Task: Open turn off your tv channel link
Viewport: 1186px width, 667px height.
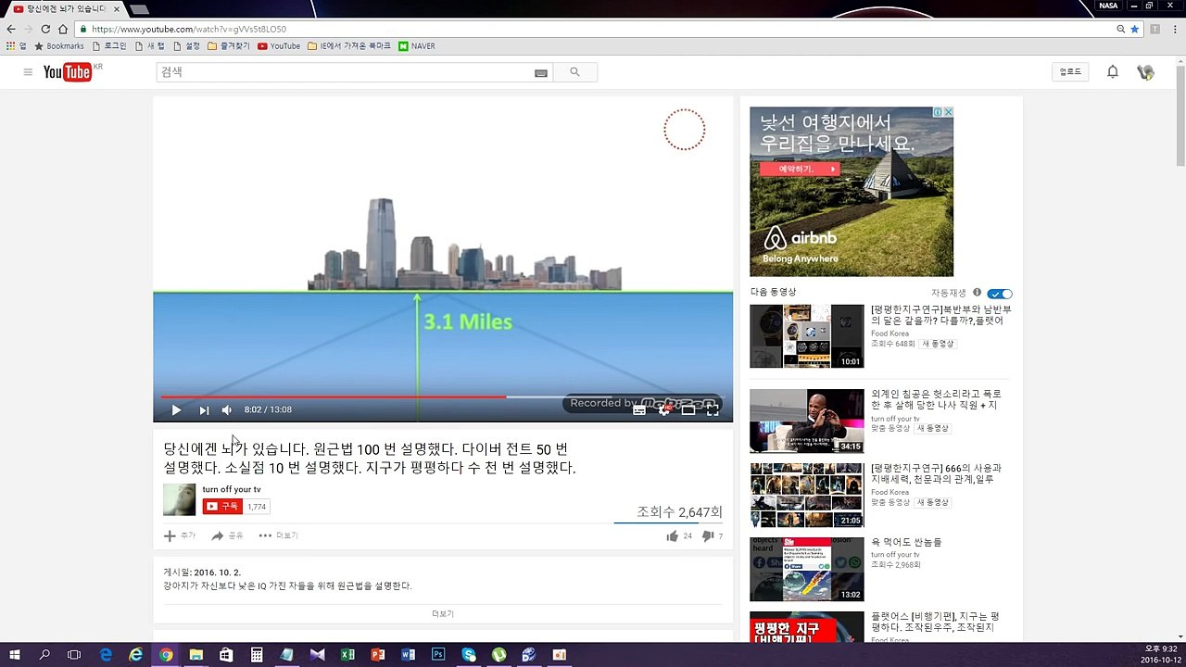Action: 232,489
